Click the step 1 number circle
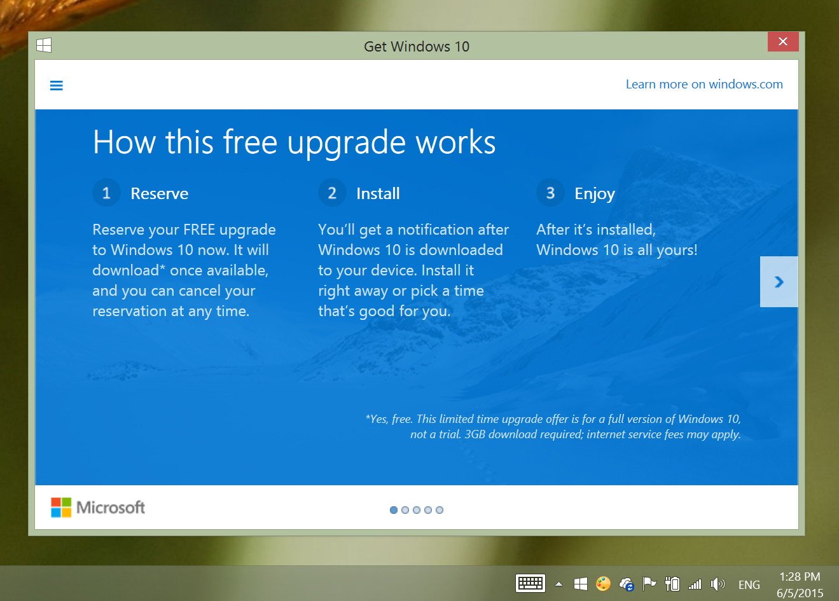This screenshot has width=839, height=601. (x=106, y=193)
